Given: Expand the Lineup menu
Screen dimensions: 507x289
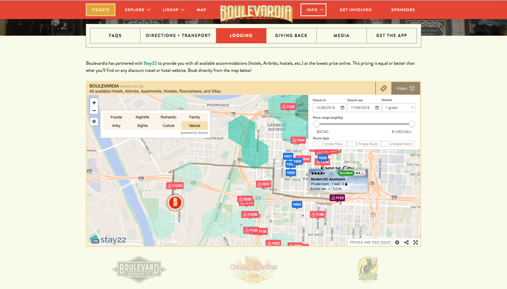Looking at the screenshot, I should click(x=173, y=10).
